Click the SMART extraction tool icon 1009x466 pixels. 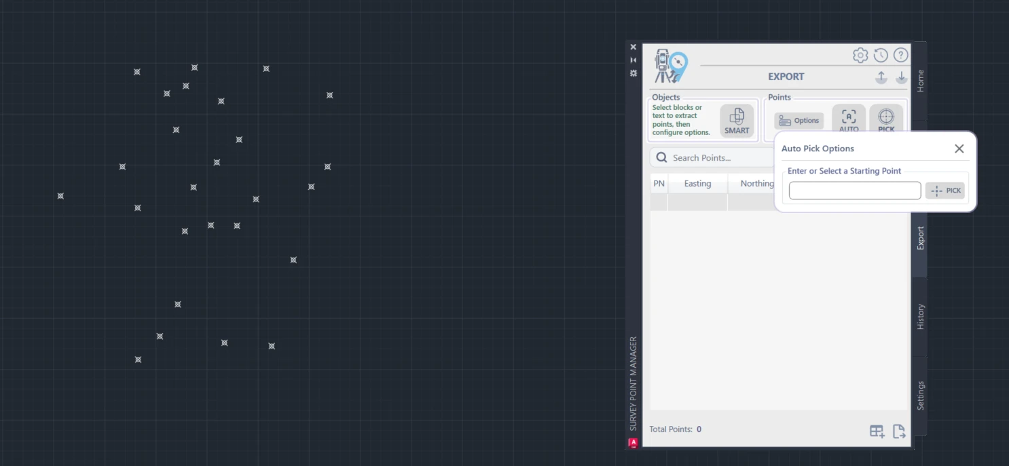tap(737, 120)
